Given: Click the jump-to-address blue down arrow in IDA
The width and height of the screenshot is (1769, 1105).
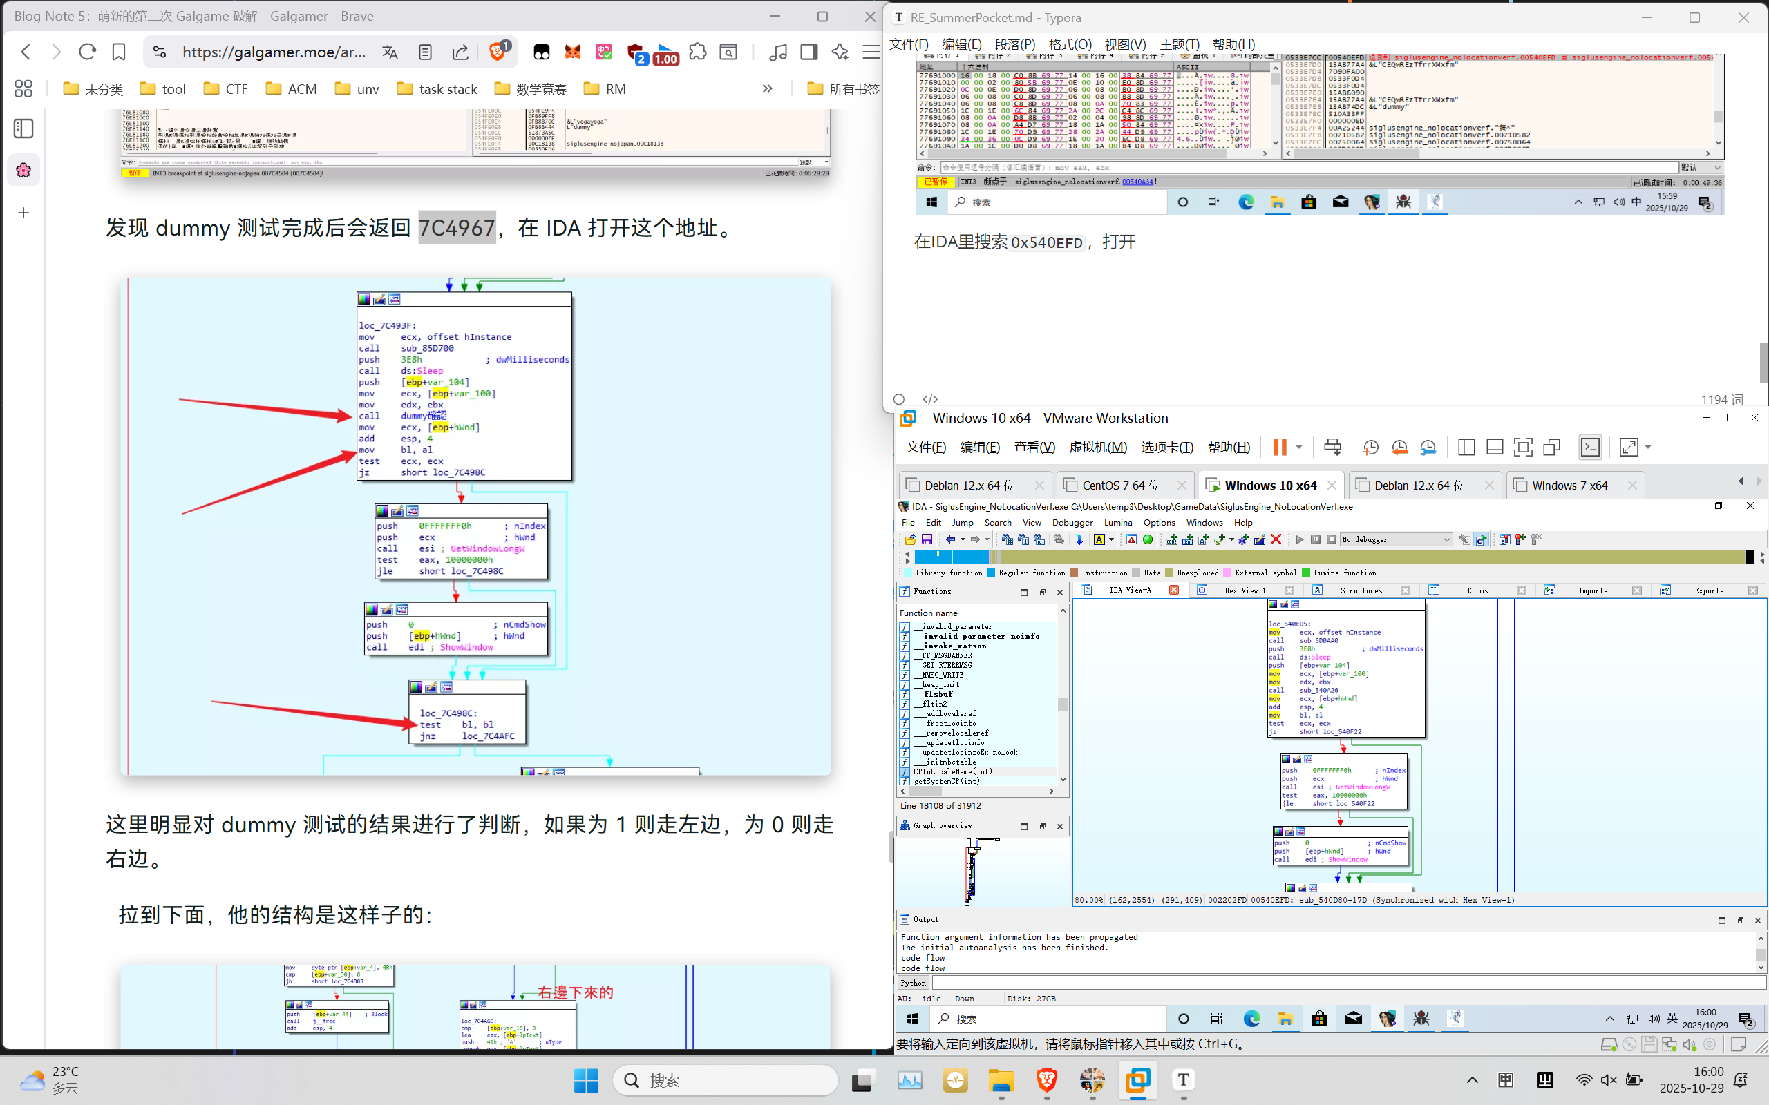Looking at the screenshot, I should click(1079, 539).
